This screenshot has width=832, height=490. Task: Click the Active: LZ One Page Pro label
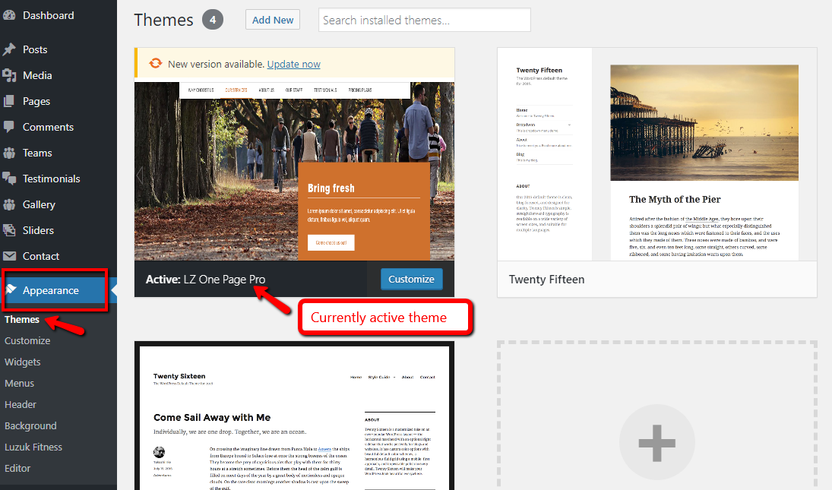205,279
